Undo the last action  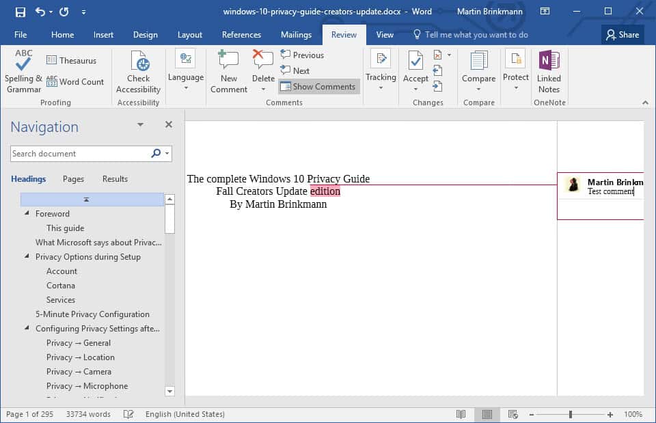[x=40, y=12]
